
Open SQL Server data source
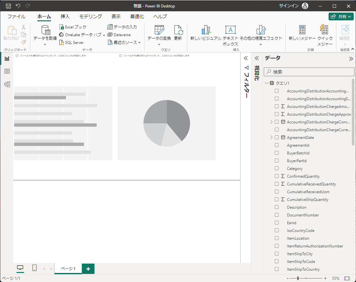pos(72,43)
